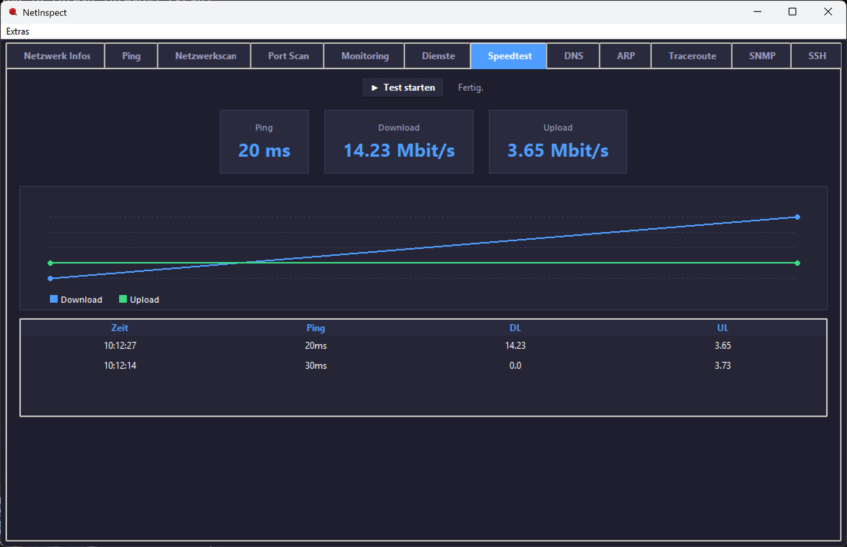This screenshot has width=847, height=547.
Task: Sort by the Zeit column header
Action: (x=120, y=328)
